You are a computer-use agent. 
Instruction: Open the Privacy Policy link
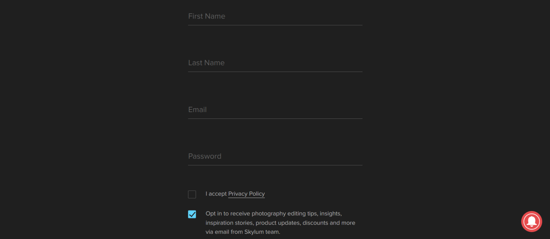pyautogui.click(x=246, y=194)
